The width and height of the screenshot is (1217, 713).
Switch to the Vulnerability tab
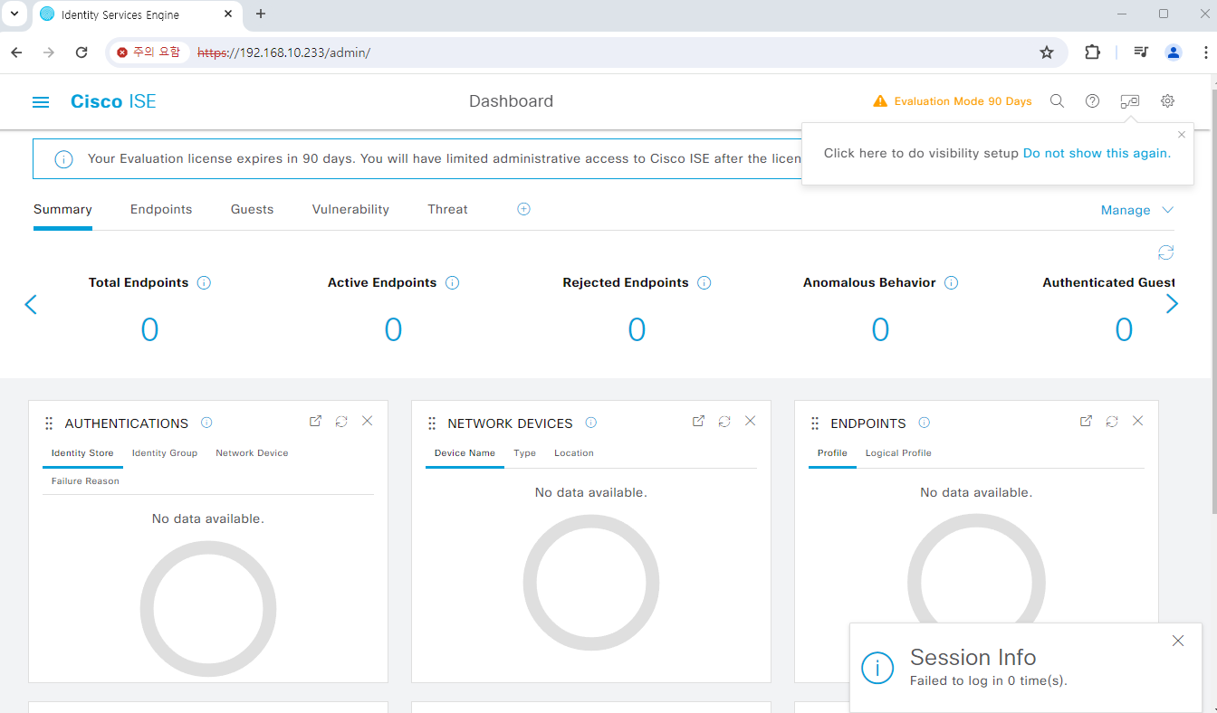(x=350, y=209)
